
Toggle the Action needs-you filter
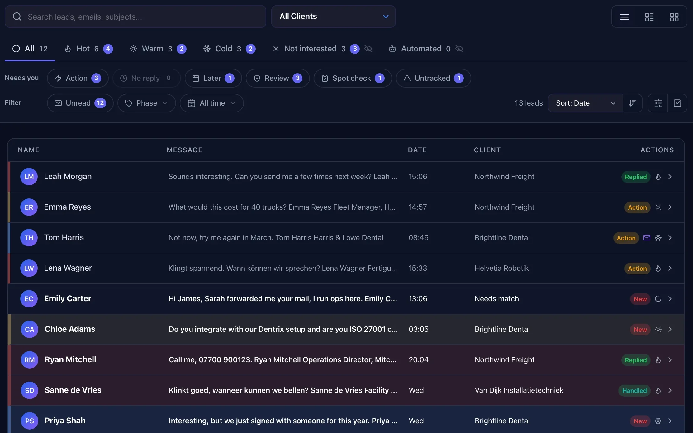pos(78,78)
